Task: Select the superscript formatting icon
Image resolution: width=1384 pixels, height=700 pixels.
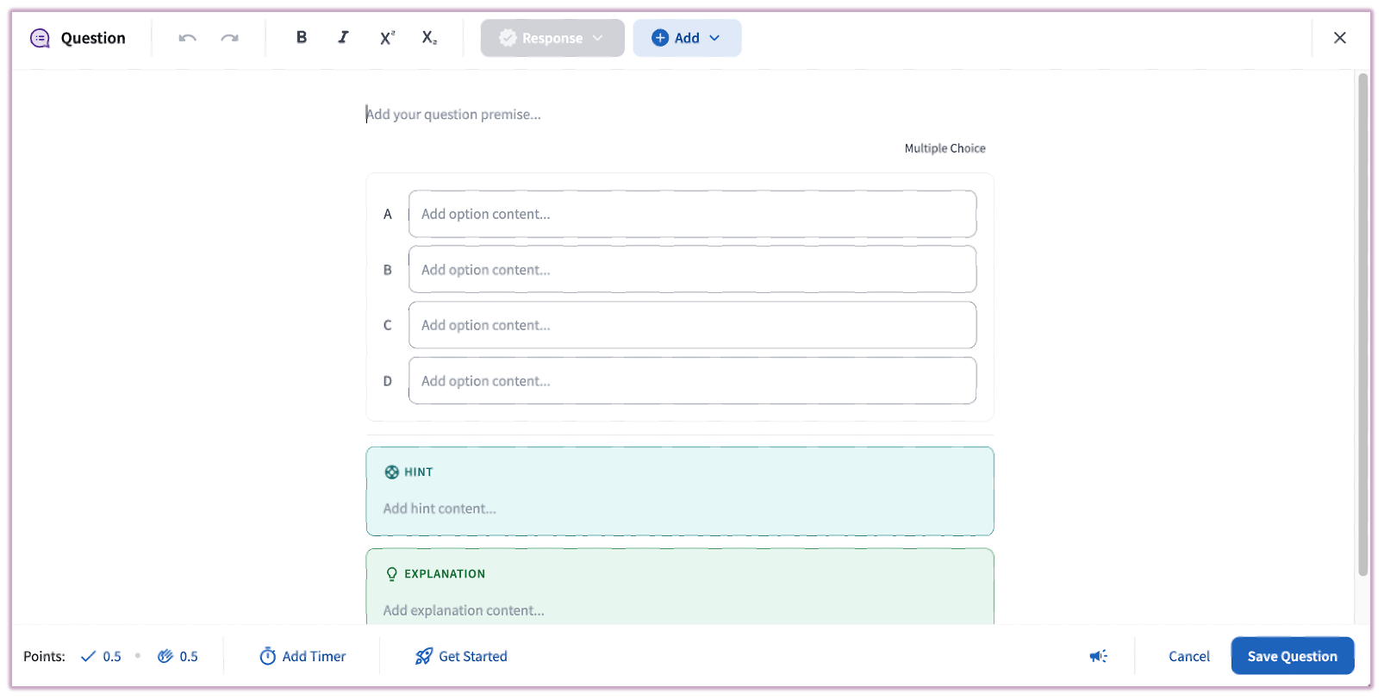Action: pos(385,37)
